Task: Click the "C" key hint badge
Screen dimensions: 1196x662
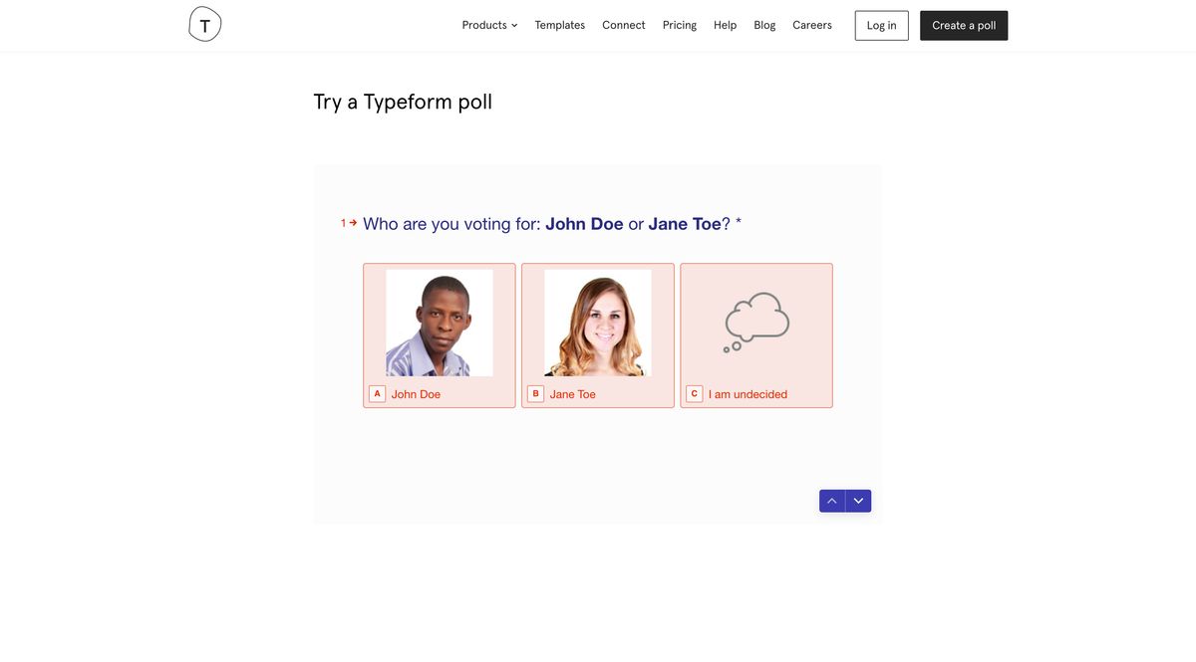Action: [x=692, y=391]
